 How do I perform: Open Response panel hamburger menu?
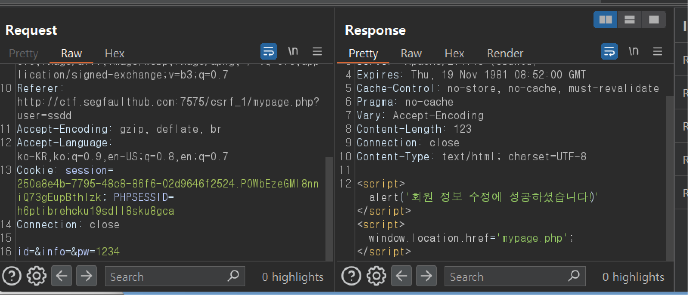[658, 51]
